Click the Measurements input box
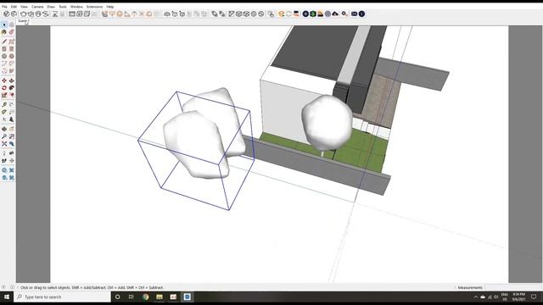The image size is (543, 305). click(x=513, y=287)
